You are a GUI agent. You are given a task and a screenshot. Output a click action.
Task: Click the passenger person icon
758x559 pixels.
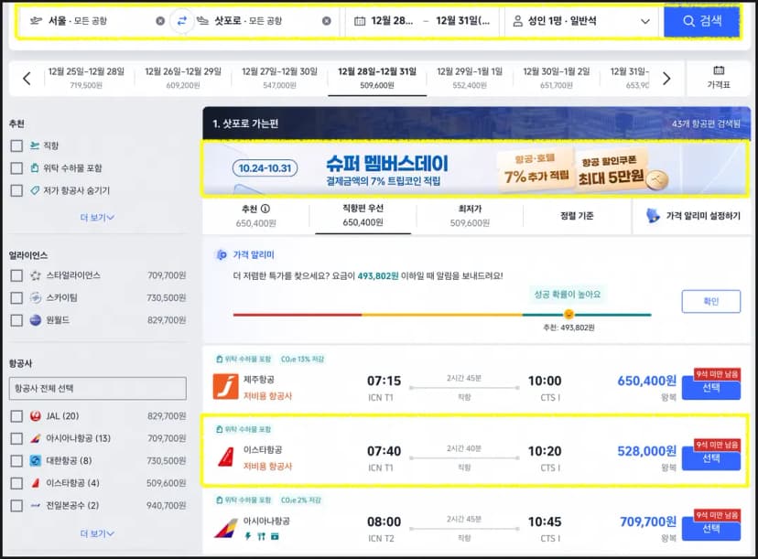tap(517, 21)
